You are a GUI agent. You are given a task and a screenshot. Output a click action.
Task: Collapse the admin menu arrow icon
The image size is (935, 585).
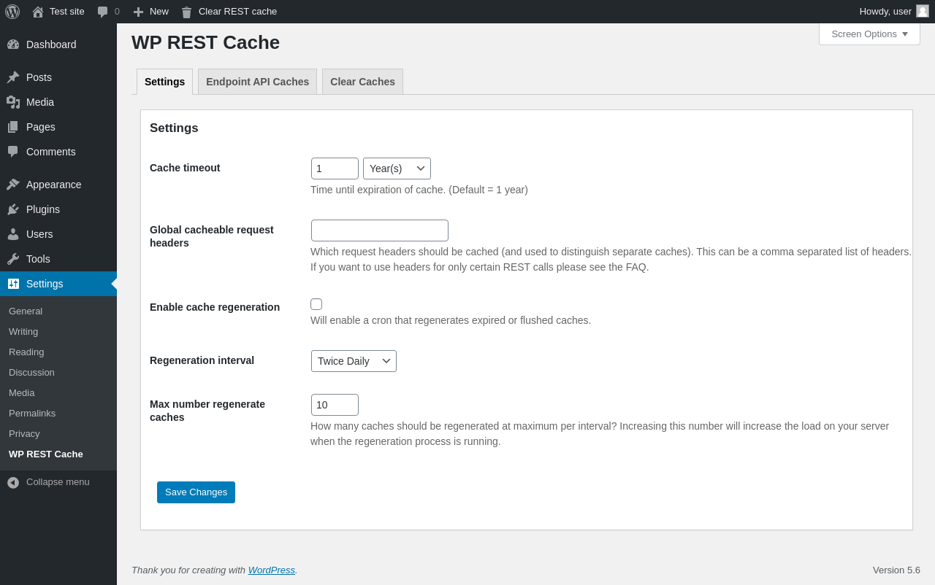pos(13,482)
